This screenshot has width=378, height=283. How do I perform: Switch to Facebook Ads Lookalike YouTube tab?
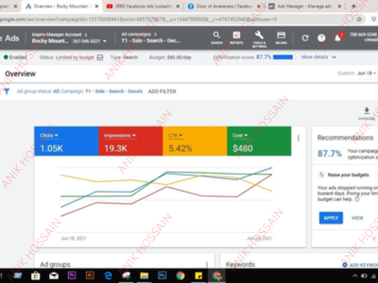pyautogui.click(x=143, y=6)
